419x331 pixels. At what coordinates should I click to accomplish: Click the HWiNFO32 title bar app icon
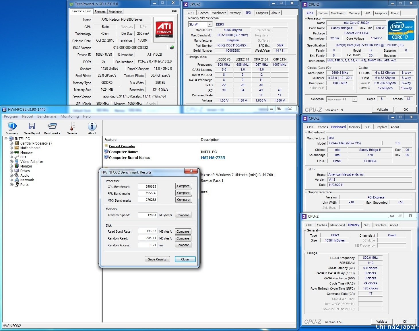4,109
